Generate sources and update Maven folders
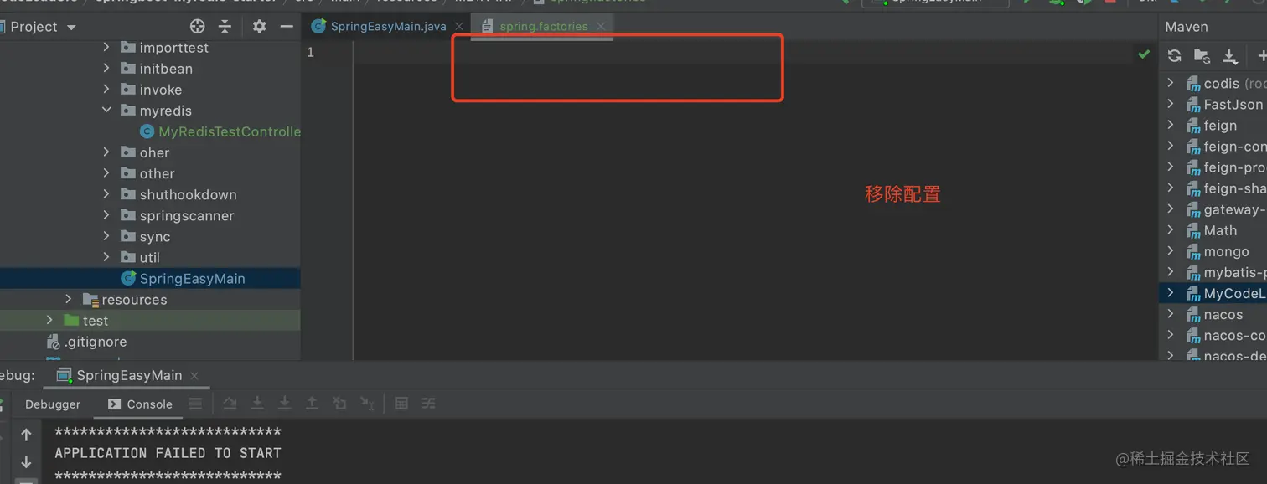The height and width of the screenshot is (484, 1267). pyautogui.click(x=1202, y=56)
